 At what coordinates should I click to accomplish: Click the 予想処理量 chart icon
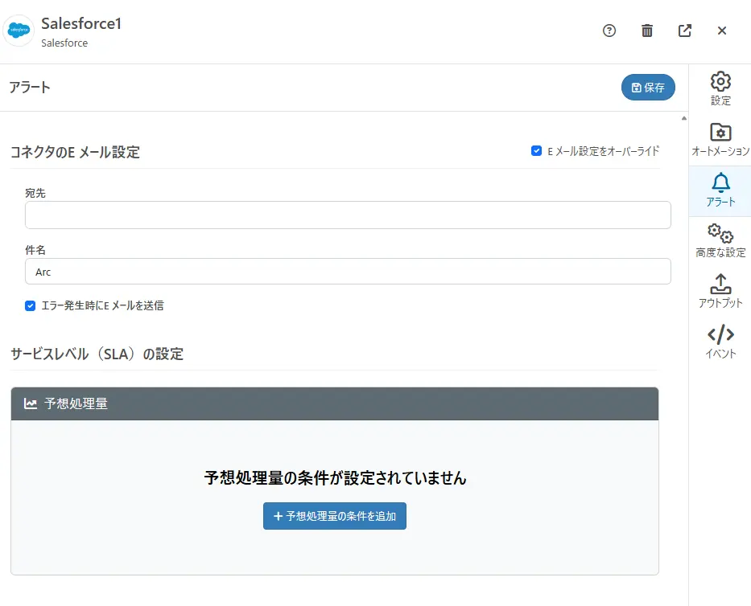coord(31,403)
